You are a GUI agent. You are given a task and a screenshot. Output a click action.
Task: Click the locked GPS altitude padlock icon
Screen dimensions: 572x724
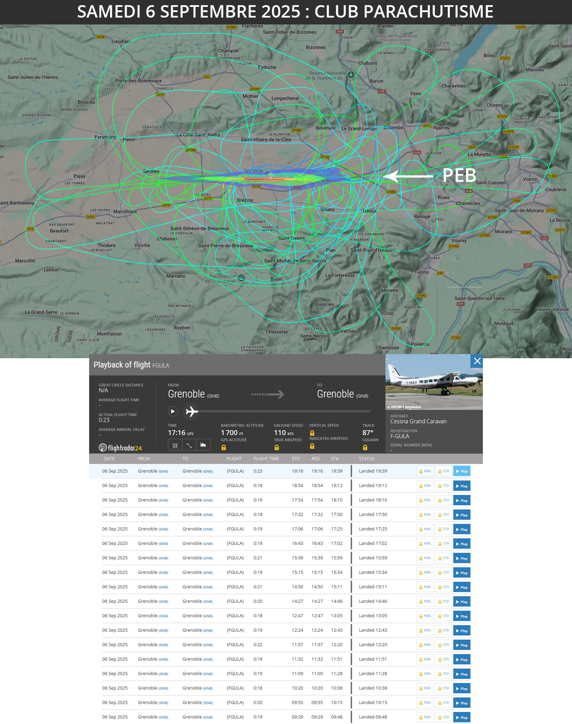(x=224, y=447)
